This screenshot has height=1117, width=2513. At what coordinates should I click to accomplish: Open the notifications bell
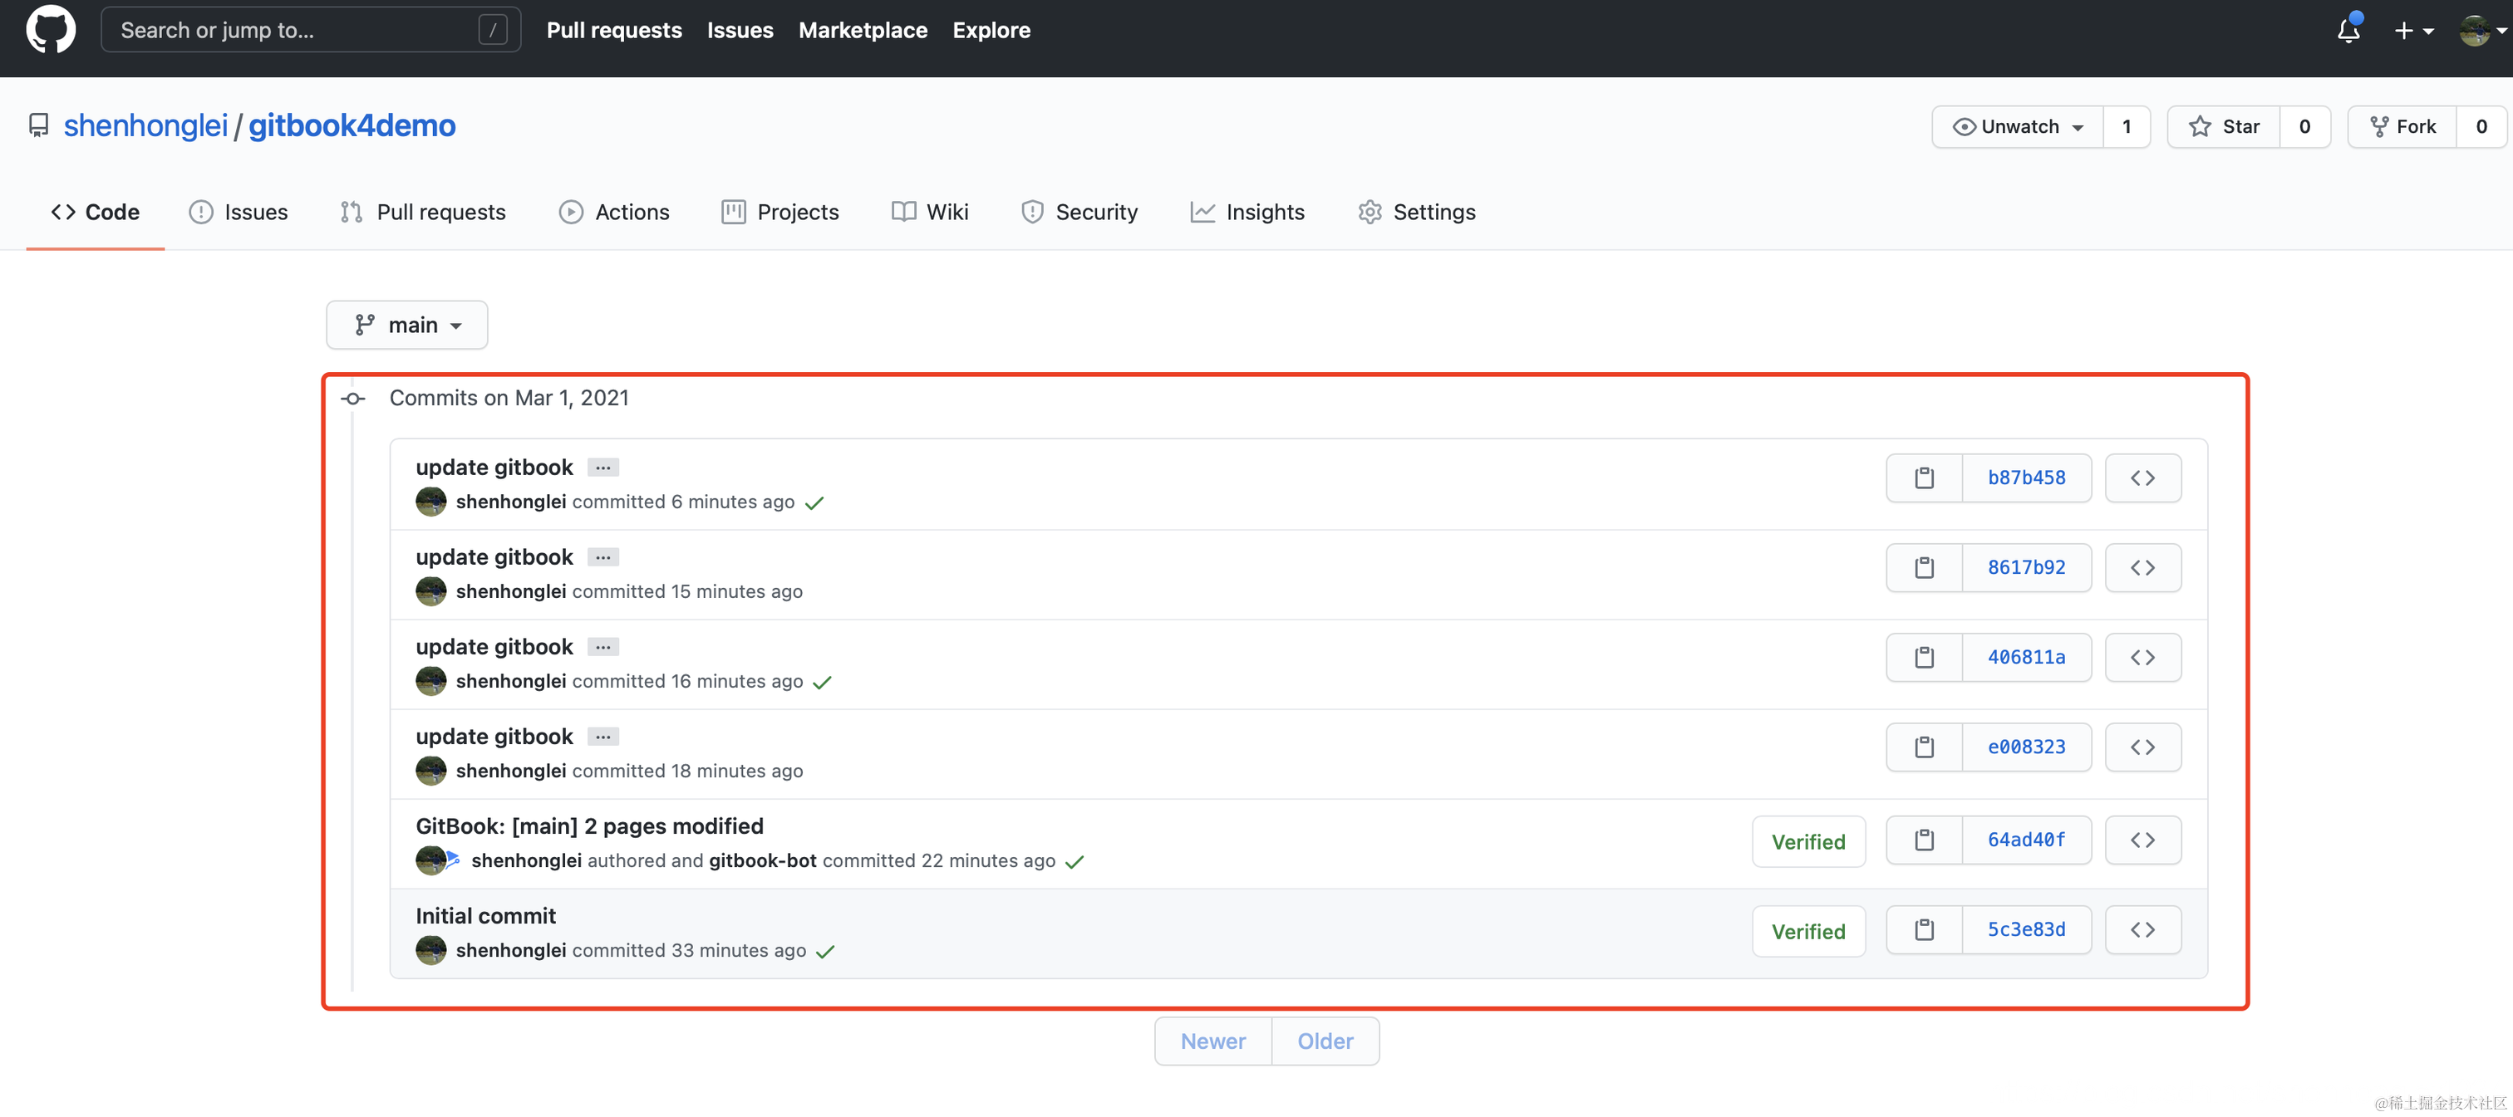(2348, 30)
